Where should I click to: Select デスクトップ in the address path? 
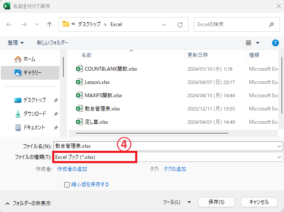89,24
